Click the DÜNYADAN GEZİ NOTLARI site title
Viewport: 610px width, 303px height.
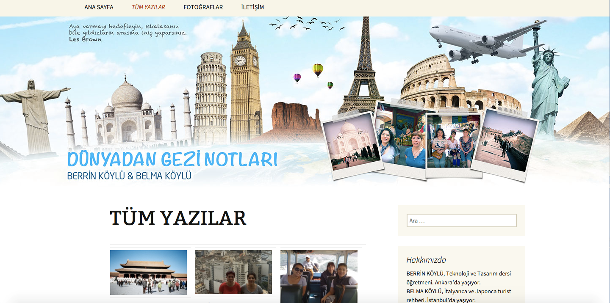(172, 159)
